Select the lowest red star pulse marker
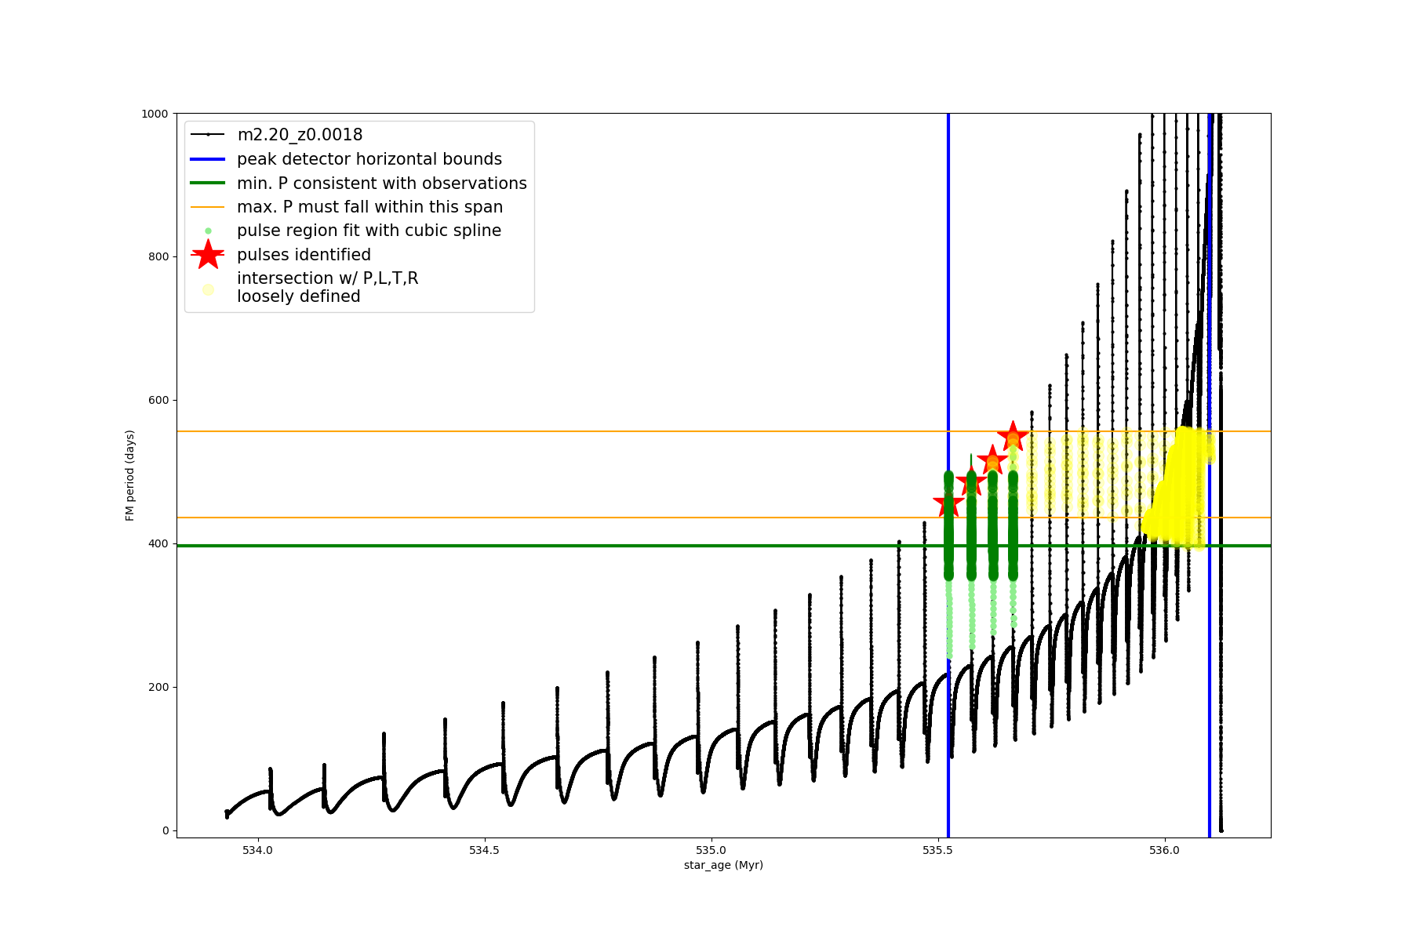This screenshot has height=941, width=1412. point(948,504)
